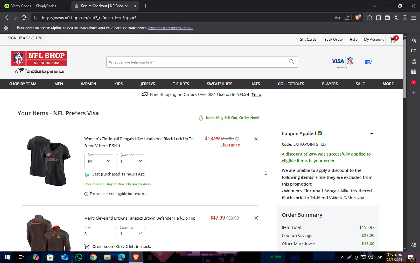Open Google Chrome from the taskbar

93,257
